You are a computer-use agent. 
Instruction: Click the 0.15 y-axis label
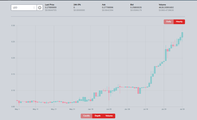13,74
